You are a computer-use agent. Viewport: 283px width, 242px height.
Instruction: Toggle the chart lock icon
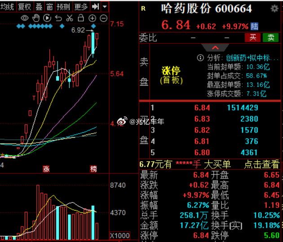pyautogui.click(x=81, y=18)
